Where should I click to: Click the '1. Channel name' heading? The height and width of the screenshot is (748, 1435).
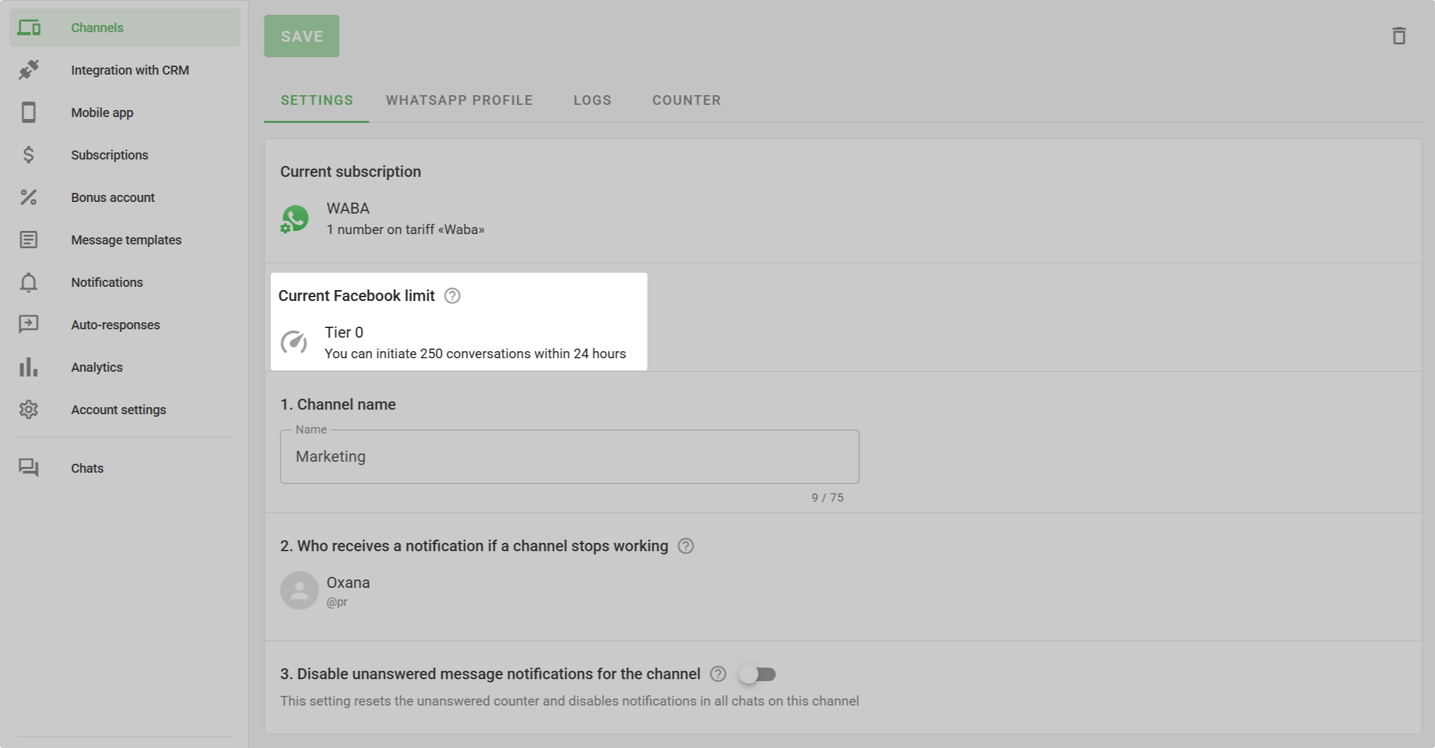click(x=338, y=405)
